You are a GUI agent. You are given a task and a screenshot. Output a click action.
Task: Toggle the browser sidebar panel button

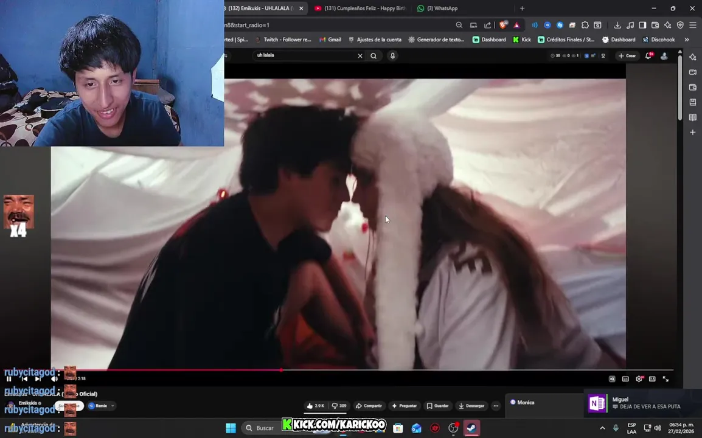tap(642, 25)
